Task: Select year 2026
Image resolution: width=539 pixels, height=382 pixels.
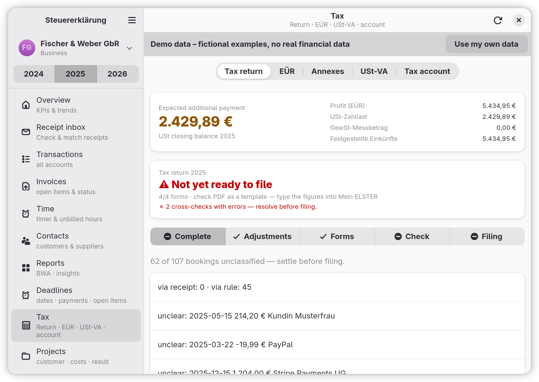Action: [117, 74]
